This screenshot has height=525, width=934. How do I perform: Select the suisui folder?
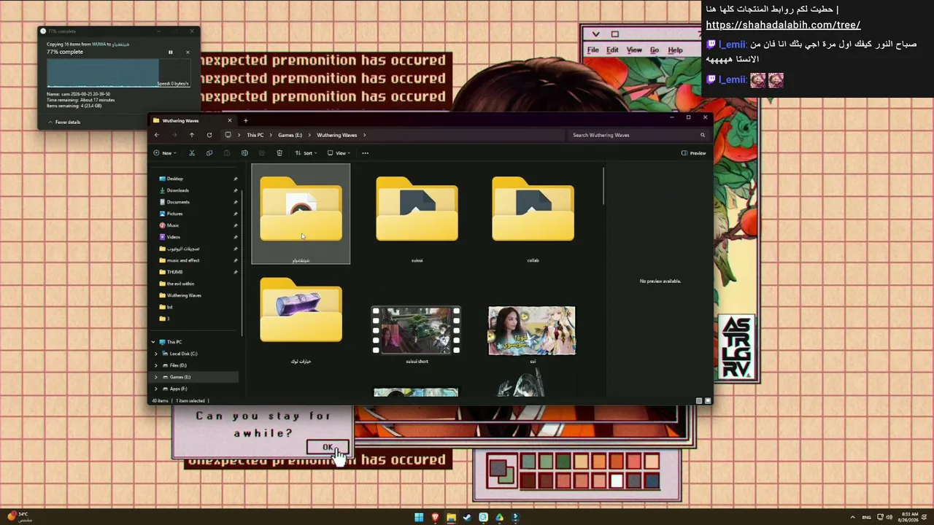(417, 214)
